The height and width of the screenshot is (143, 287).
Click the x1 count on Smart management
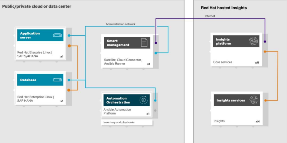(x=149, y=64)
